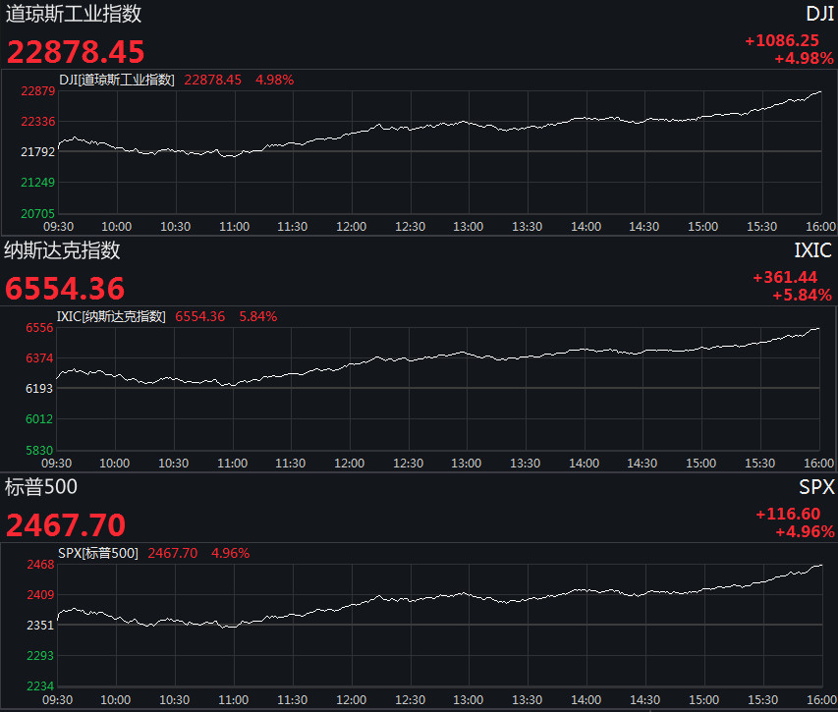The image size is (838, 712).
Task: Click the small 4.96% in SPX legend
Action: coord(230,553)
